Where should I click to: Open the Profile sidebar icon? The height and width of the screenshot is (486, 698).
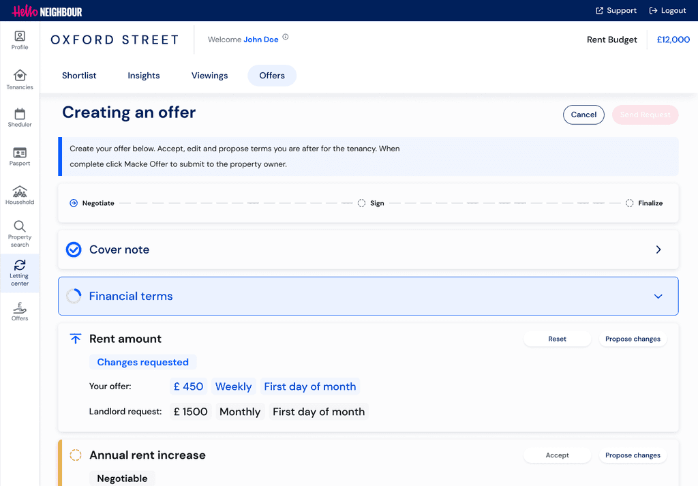(x=20, y=36)
